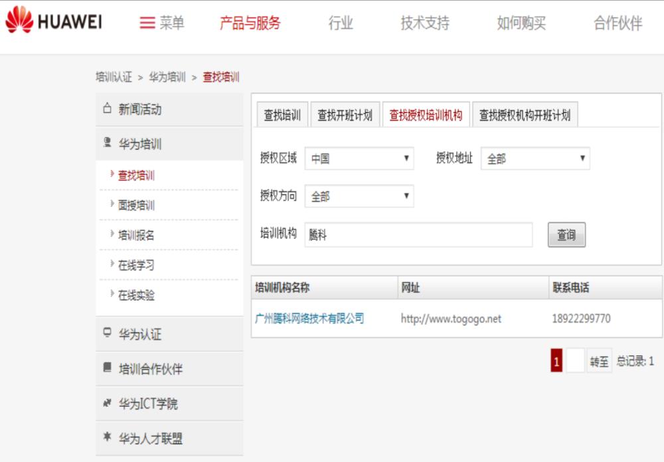Select 面授培训 in the sidebar
664x462 pixels.
click(136, 205)
